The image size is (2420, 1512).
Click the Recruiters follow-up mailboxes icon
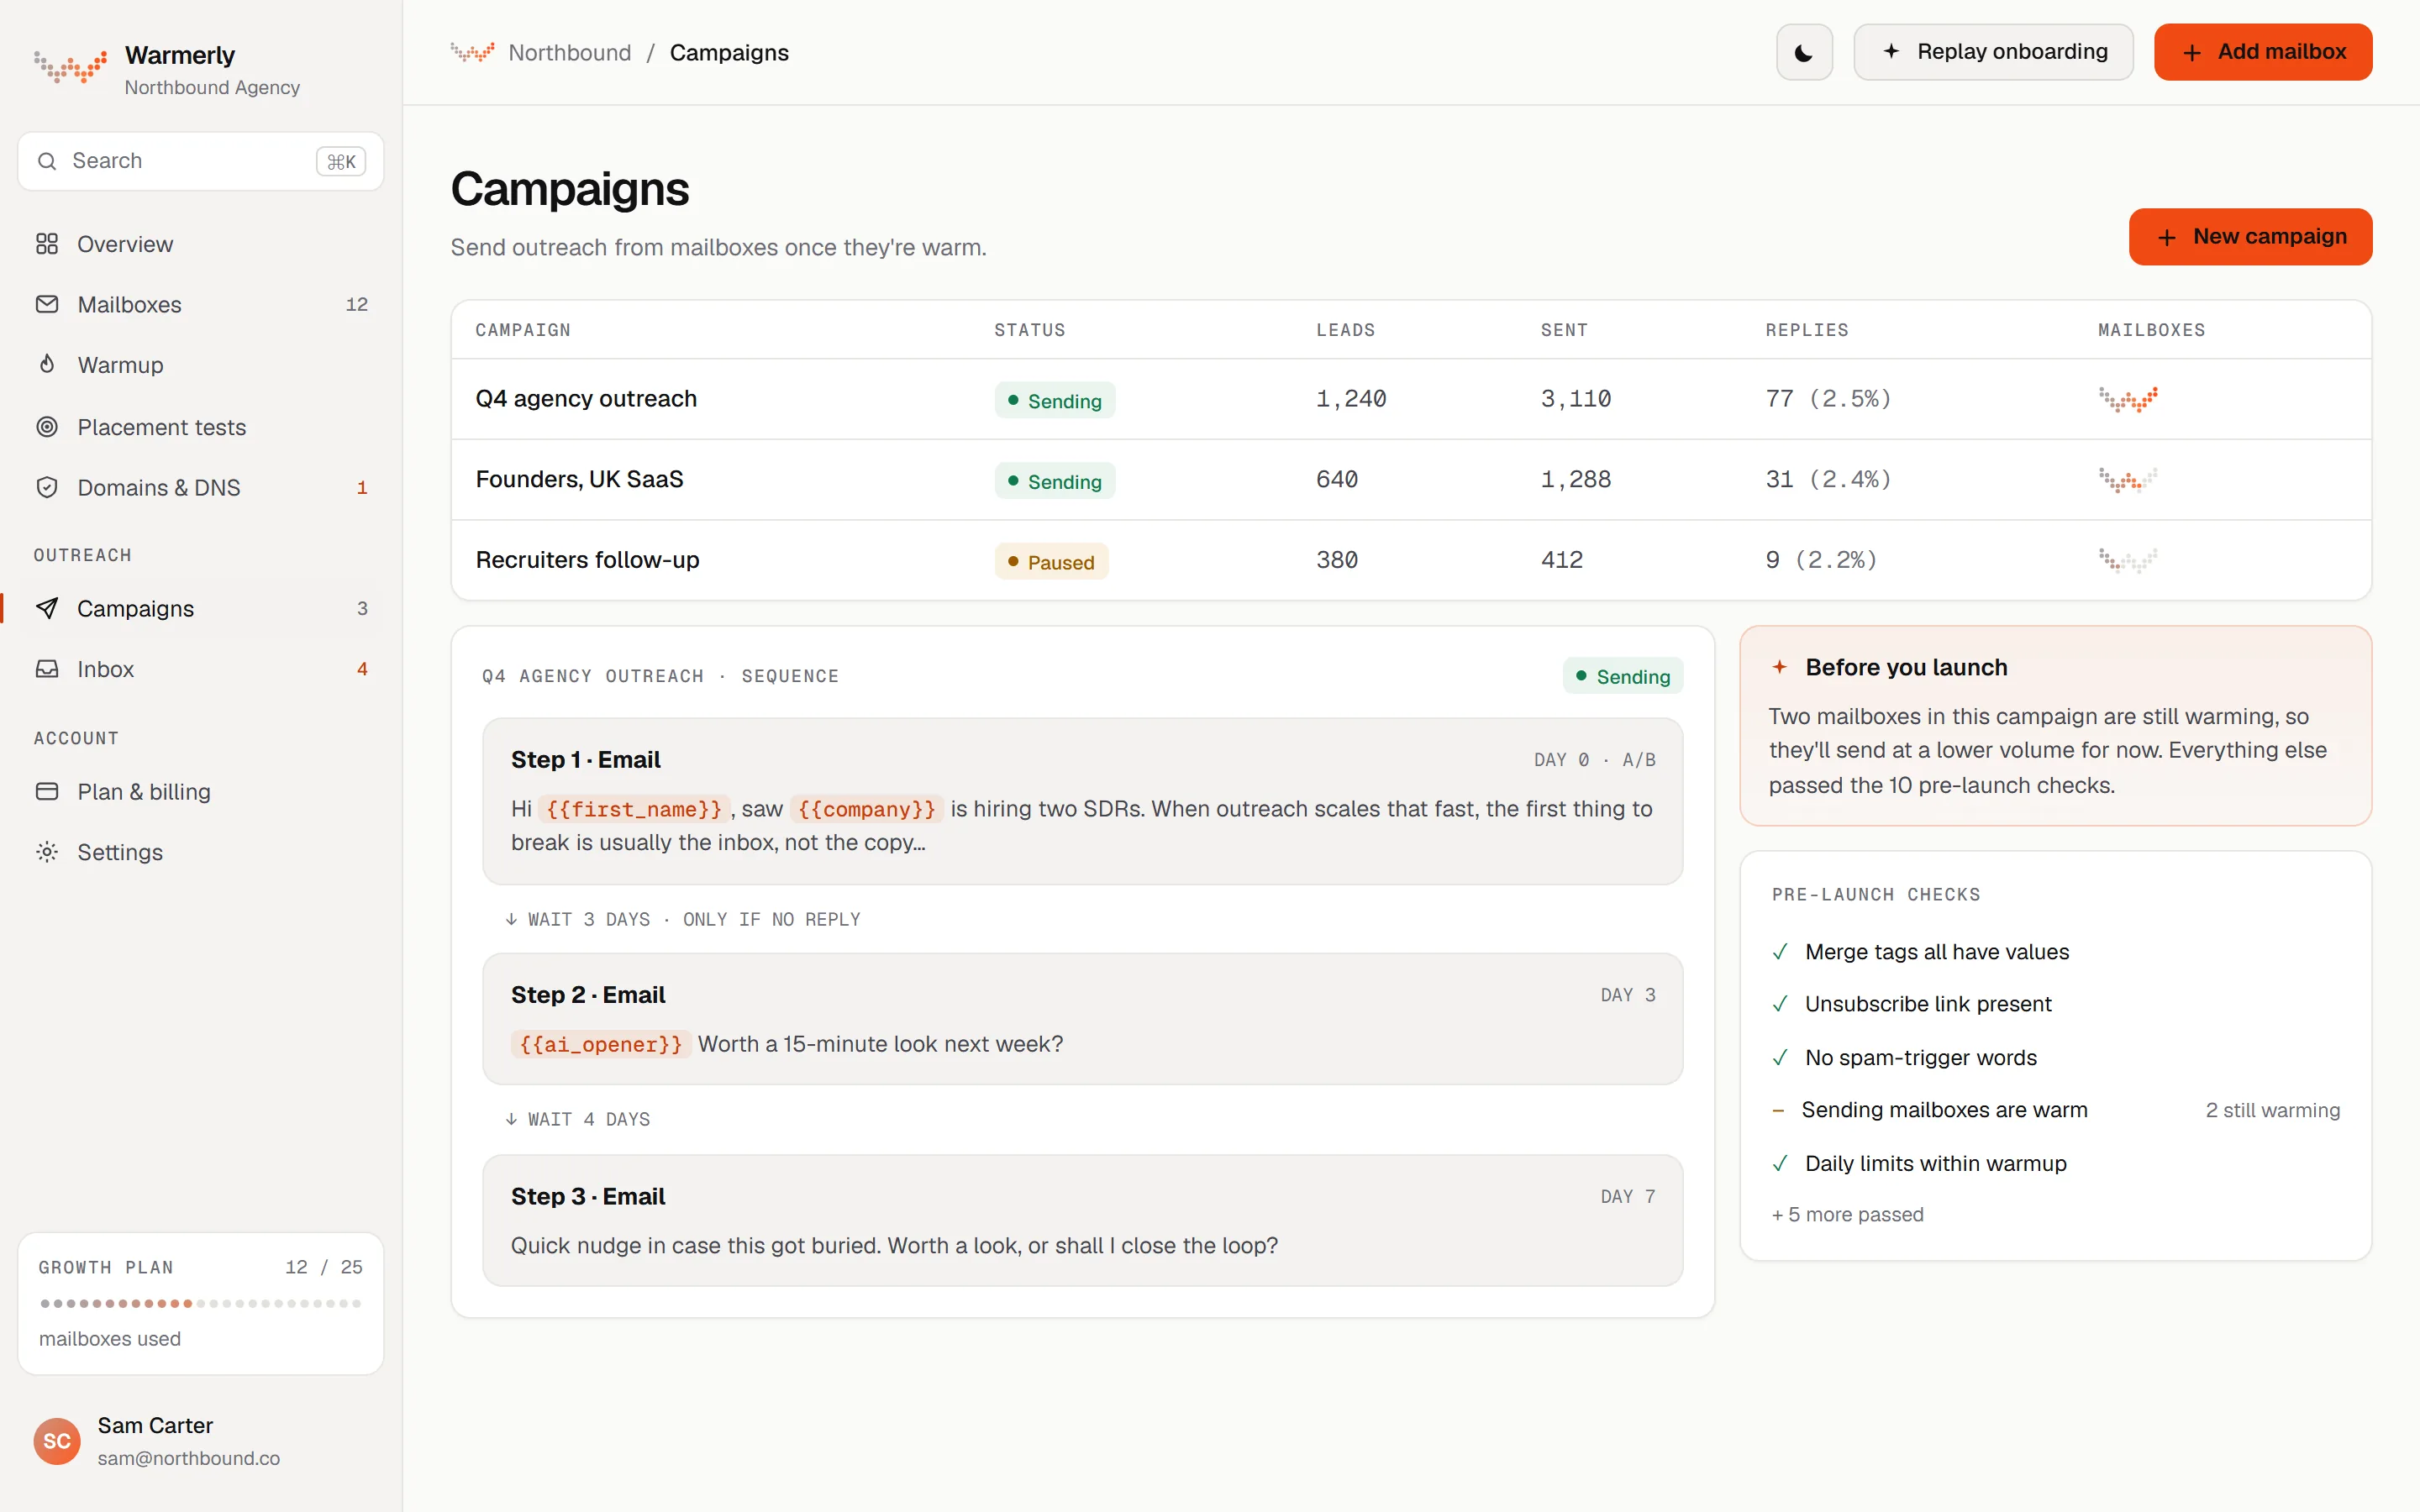[x=2128, y=560]
